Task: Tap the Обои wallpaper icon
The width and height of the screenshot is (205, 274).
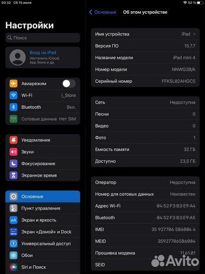Action: 14,255
